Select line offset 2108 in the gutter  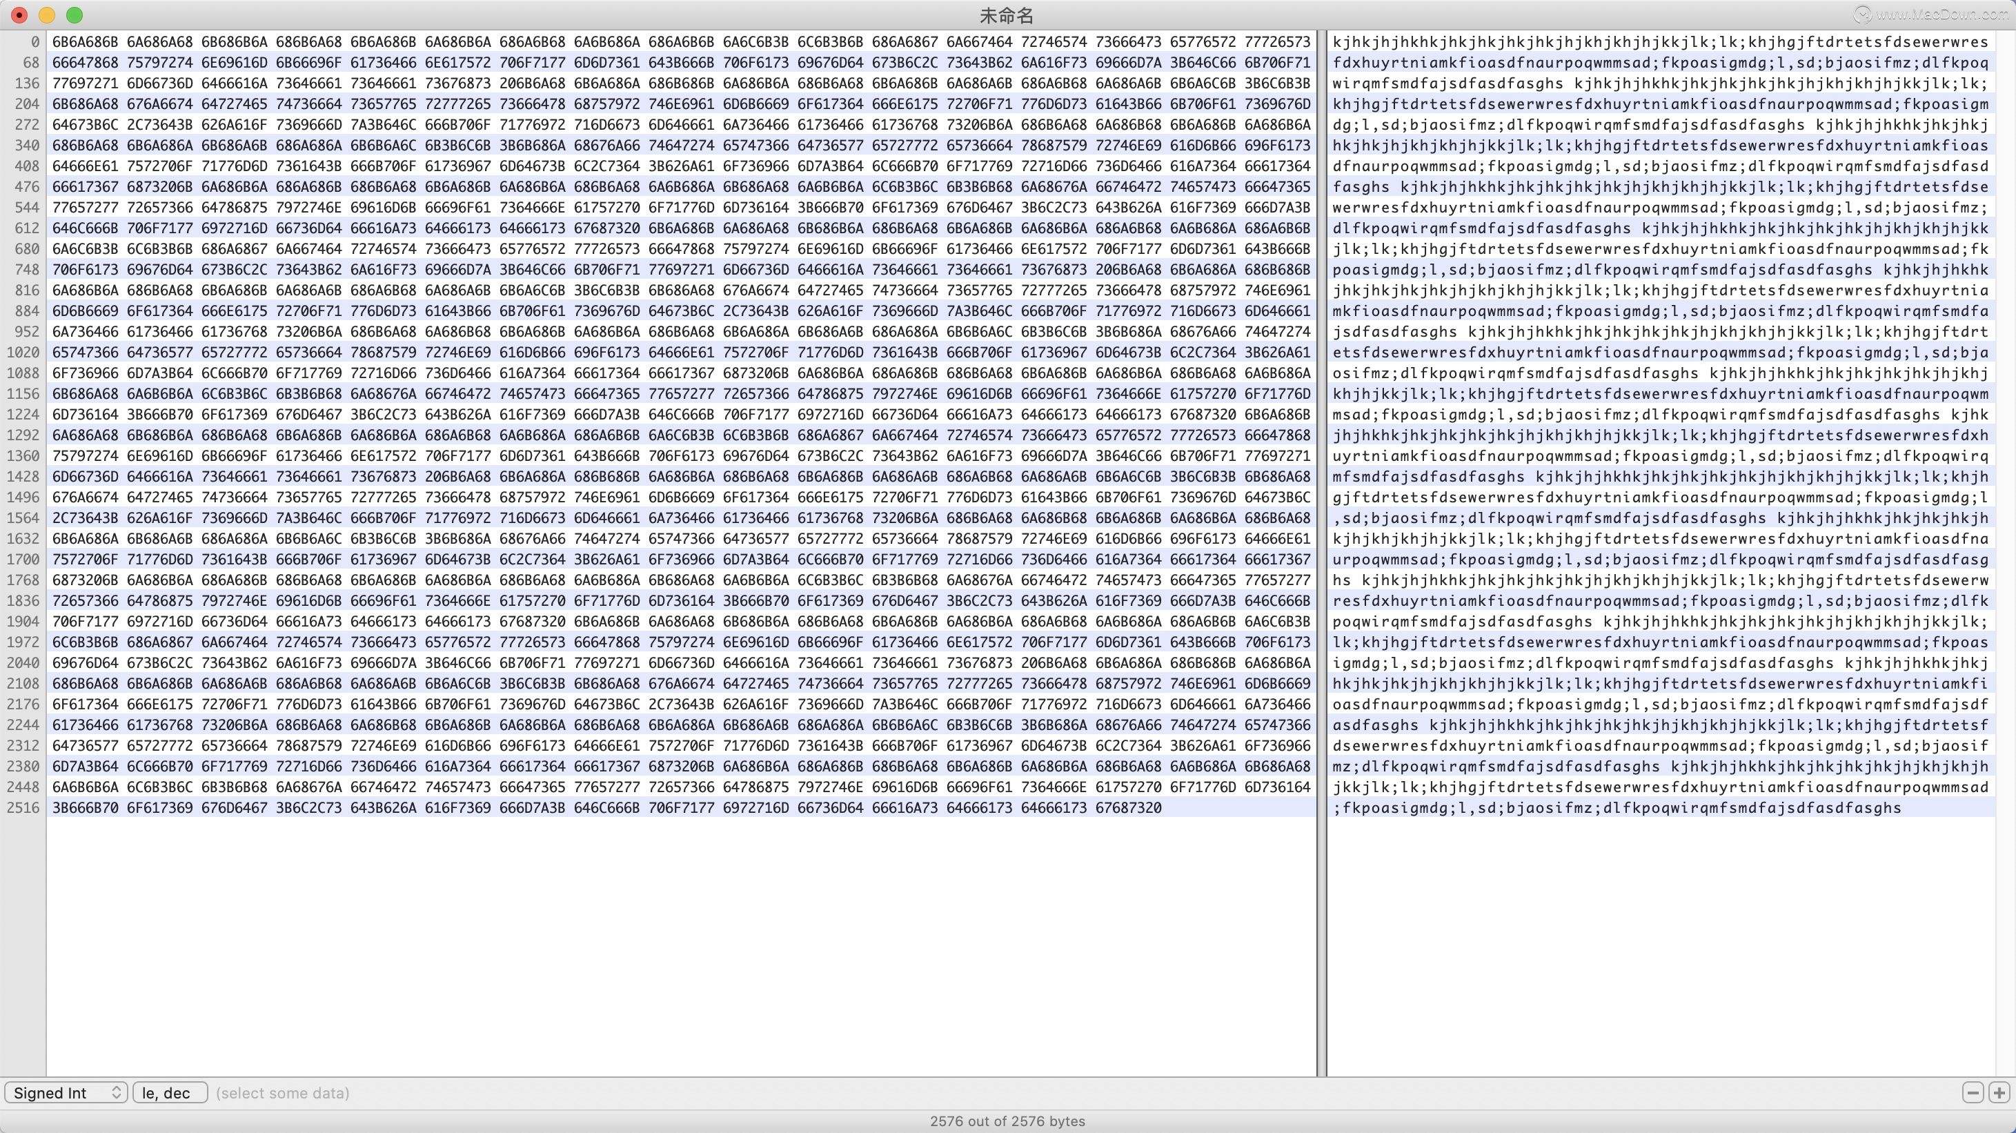[23, 683]
